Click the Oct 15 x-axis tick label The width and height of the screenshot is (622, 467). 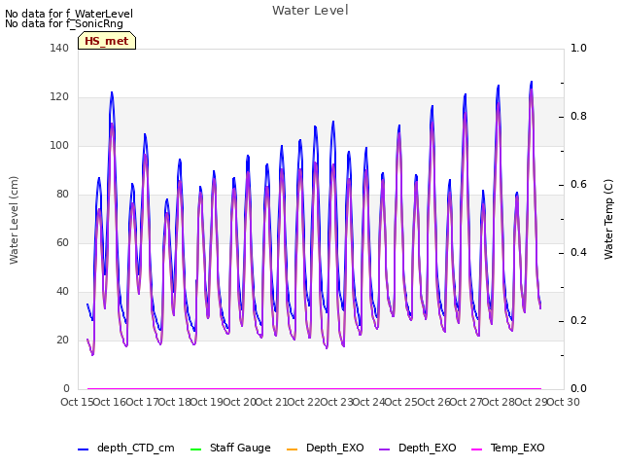pyautogui.click(x=77, y=402)
